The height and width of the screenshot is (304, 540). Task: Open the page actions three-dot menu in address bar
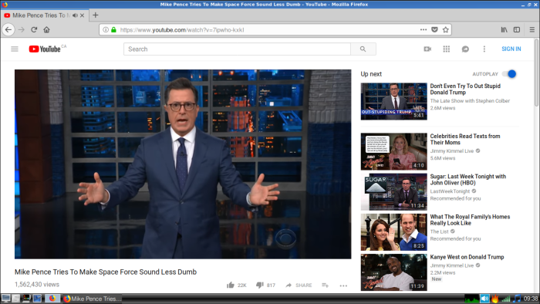tap(424, 29)
